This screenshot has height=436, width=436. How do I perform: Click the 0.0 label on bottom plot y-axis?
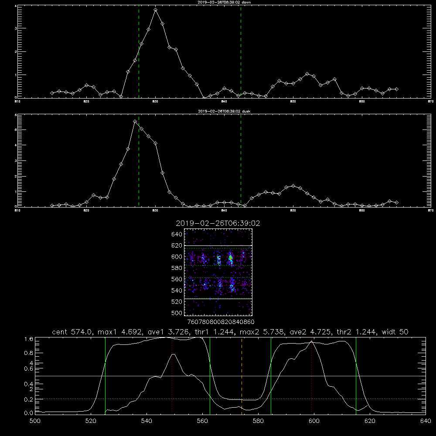tap(29, 413)
